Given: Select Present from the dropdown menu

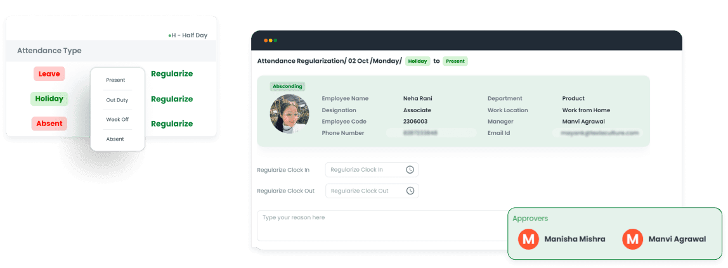Looking at the screenshot, I should pos(115,80).
